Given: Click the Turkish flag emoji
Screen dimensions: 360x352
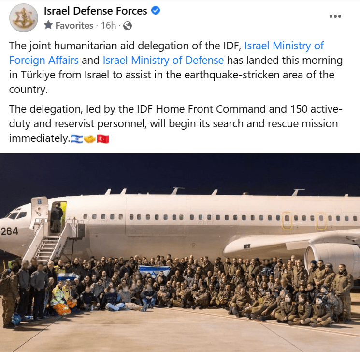Looking at the screenshot, I should click(103, 139).
